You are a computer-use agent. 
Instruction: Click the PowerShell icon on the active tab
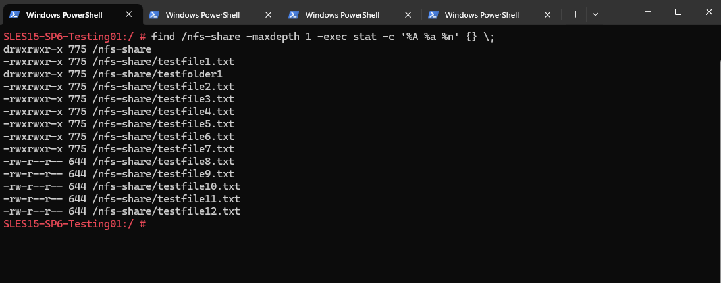click(14, 14)
